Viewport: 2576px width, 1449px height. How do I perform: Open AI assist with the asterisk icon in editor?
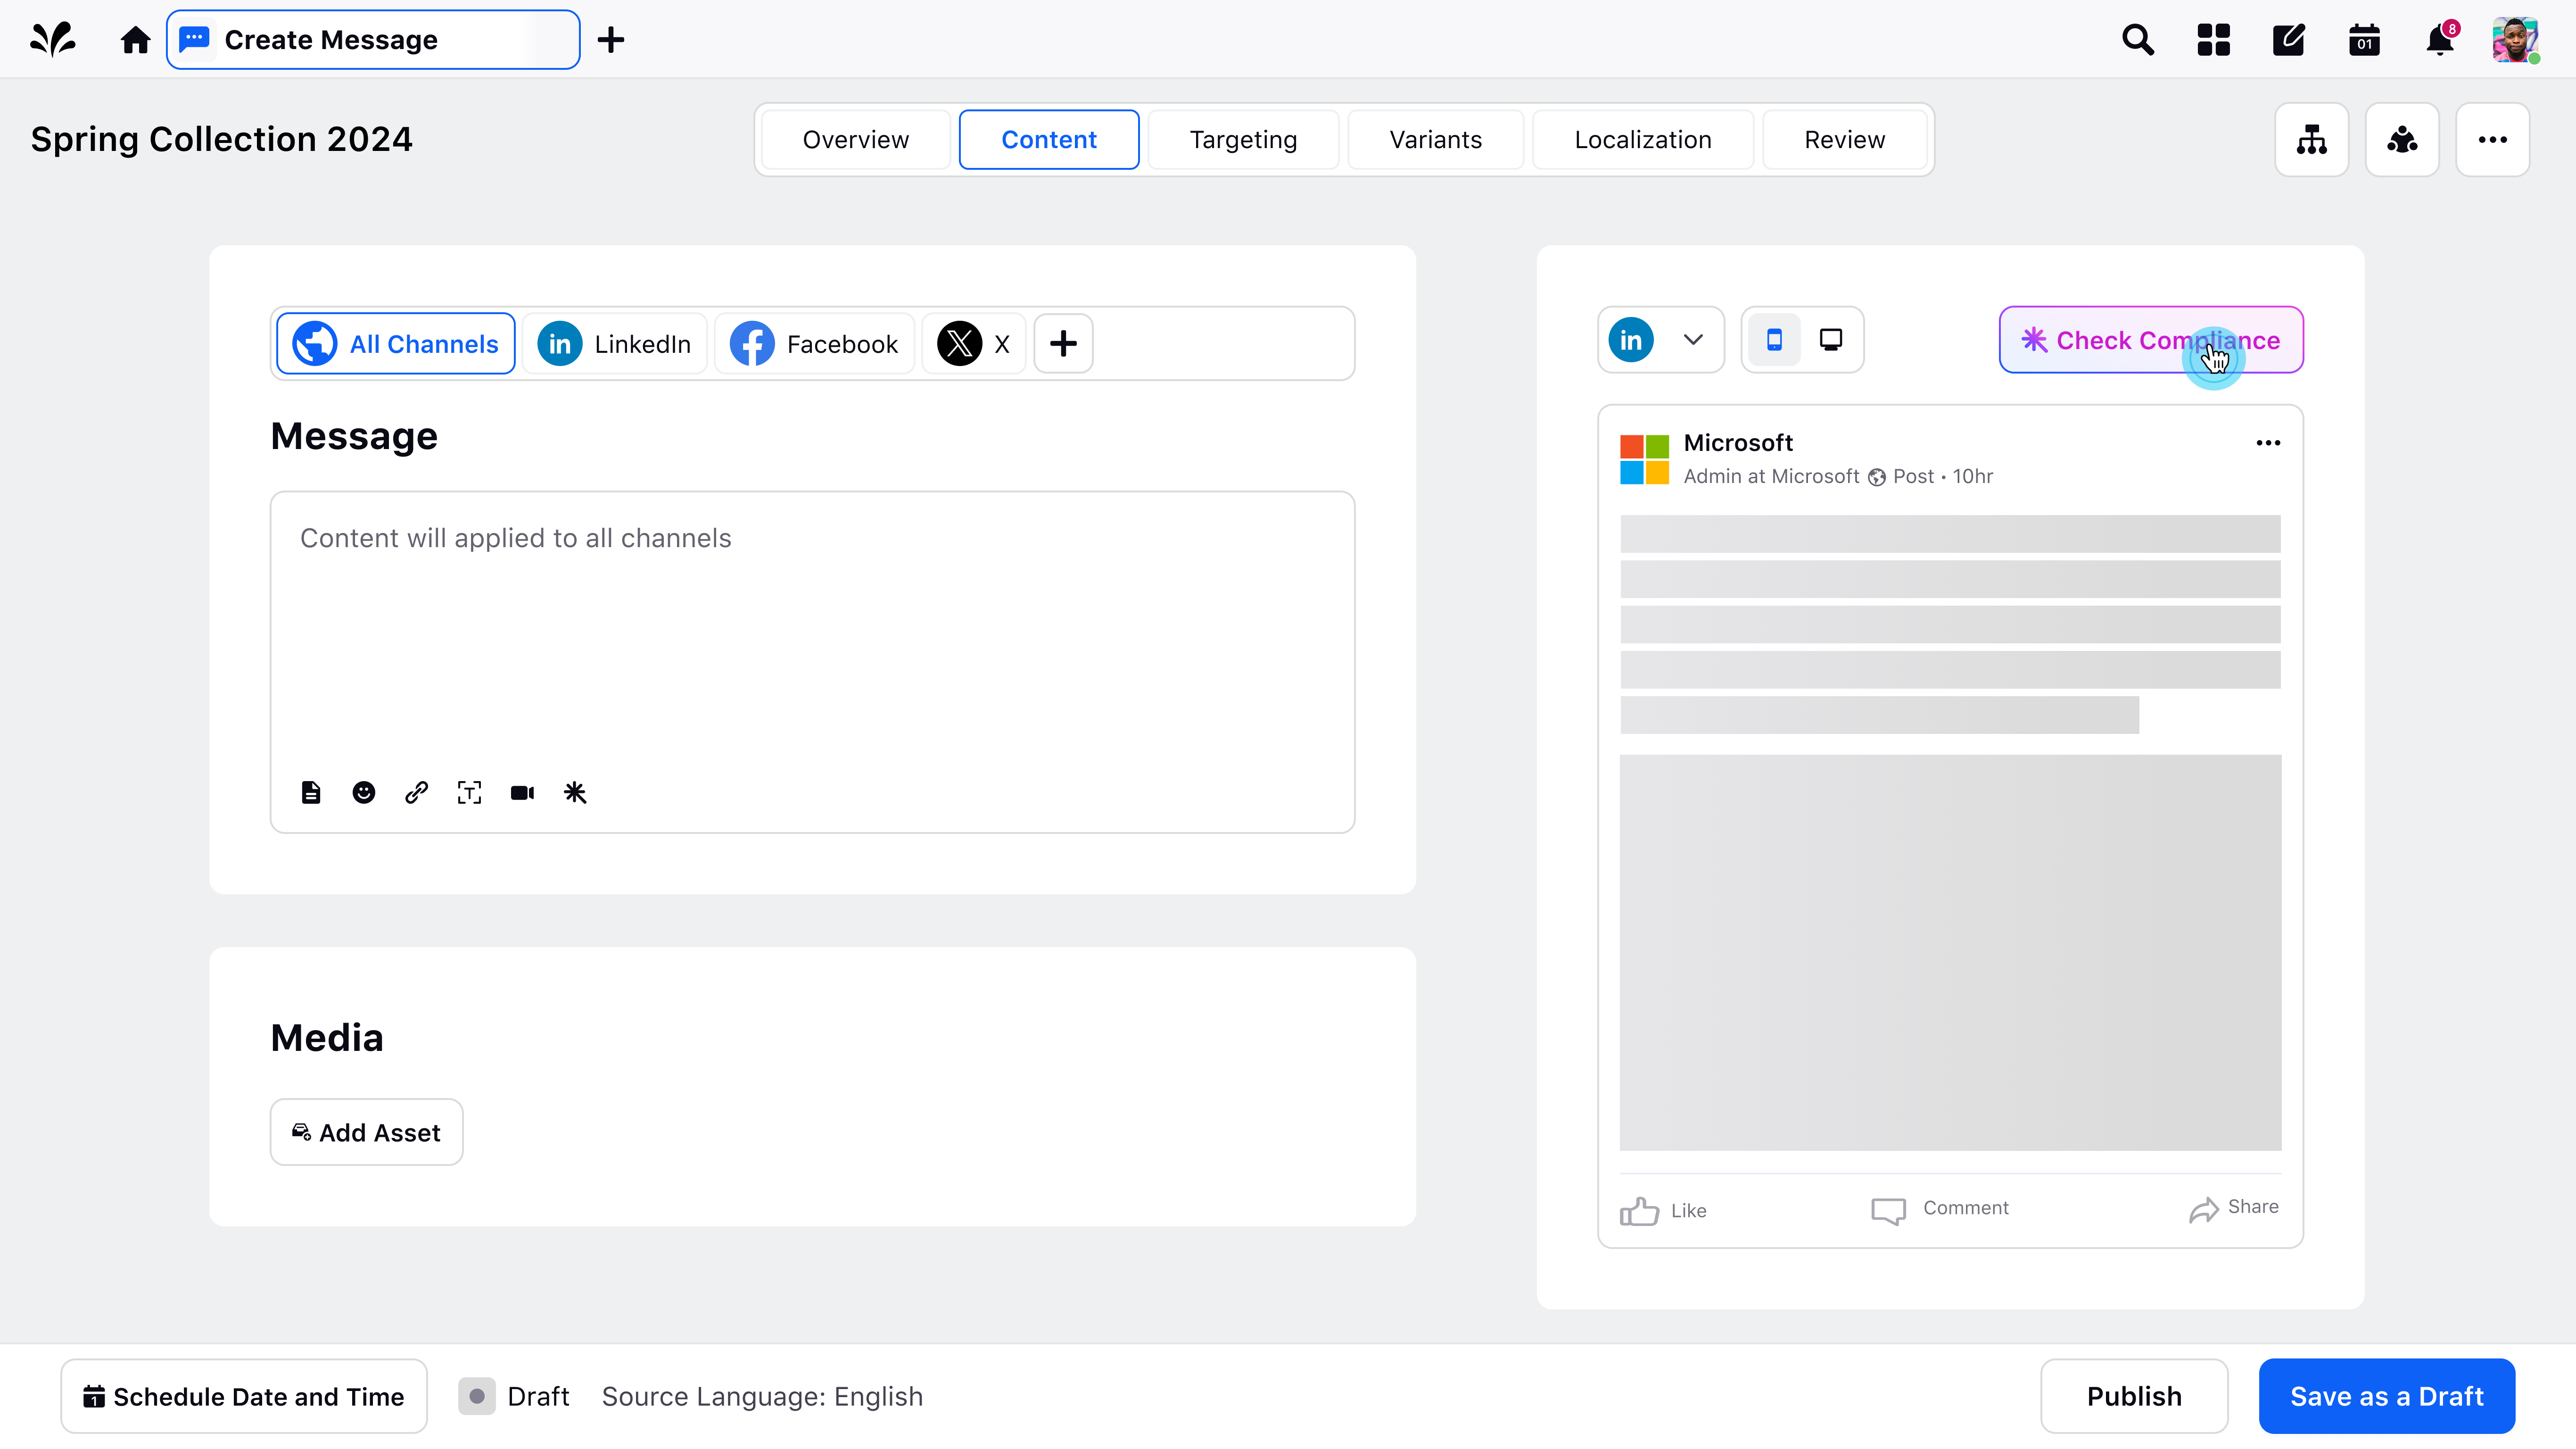pos(575,792)
